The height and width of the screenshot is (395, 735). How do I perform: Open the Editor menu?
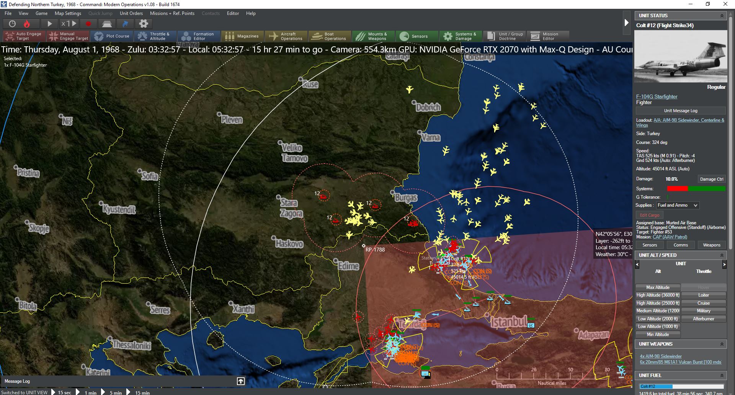233,13
